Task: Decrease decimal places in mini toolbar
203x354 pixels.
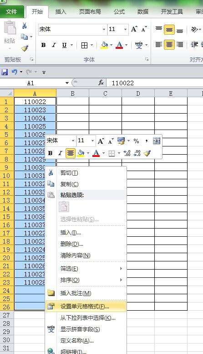Action: (x=137, y=153)
